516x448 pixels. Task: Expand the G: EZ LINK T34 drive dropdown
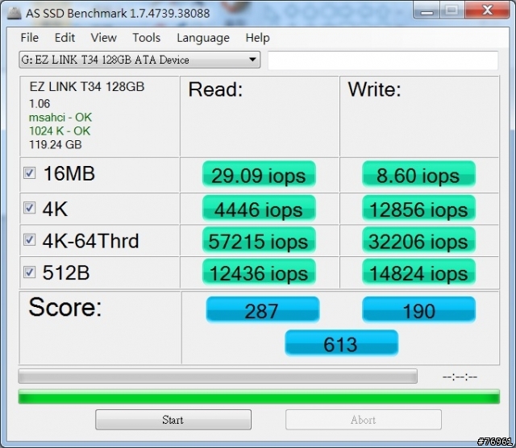pyautogui.click(x=139, y=60)
